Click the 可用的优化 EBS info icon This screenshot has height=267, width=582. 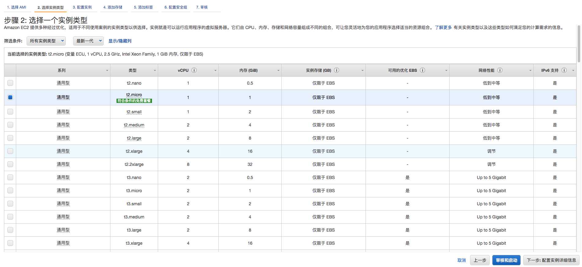[x=422, y=70]
